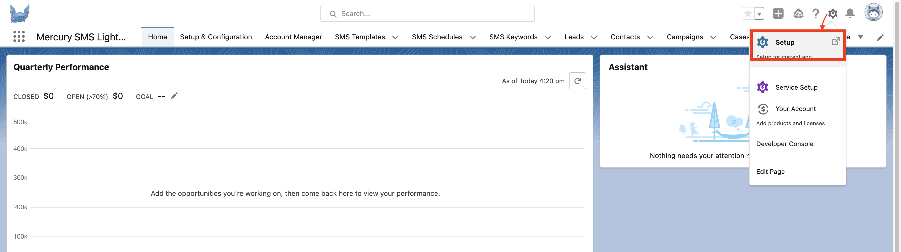Expand the Leads chevron menu
Screen dimensions: 901x252
(x=594, y=37)
